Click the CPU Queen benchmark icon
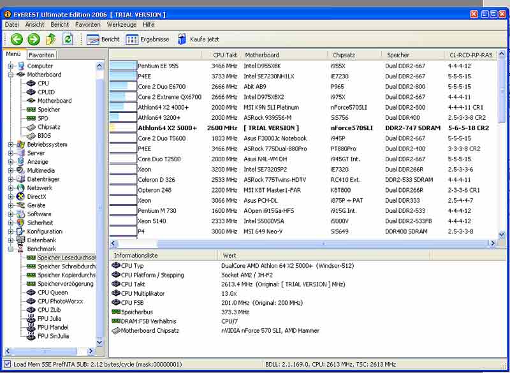Viewport: 510px width, 373px height. point(31,293)
